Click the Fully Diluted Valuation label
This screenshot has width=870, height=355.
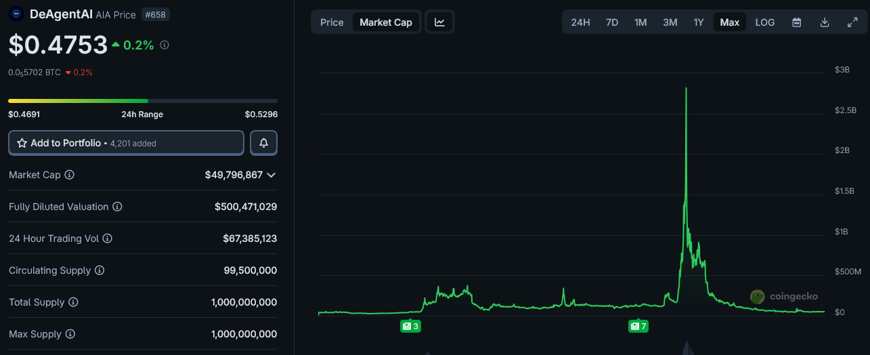59,207
